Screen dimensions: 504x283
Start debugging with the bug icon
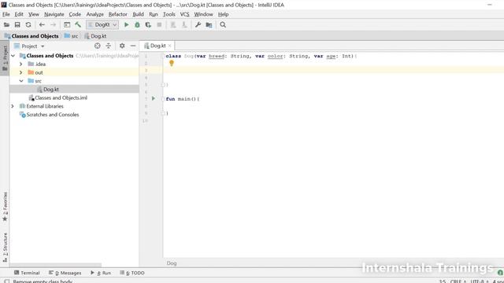[137, 24]
